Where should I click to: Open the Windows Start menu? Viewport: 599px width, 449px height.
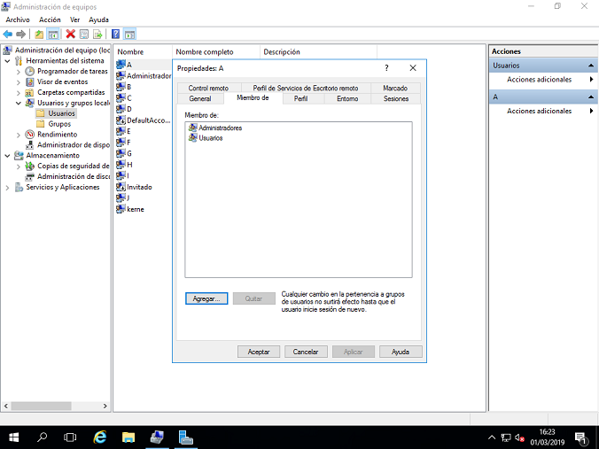point(14,437)
